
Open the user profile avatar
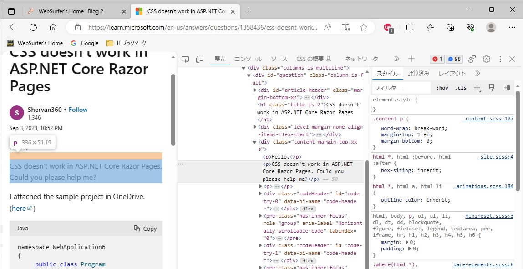click(491, 27)
